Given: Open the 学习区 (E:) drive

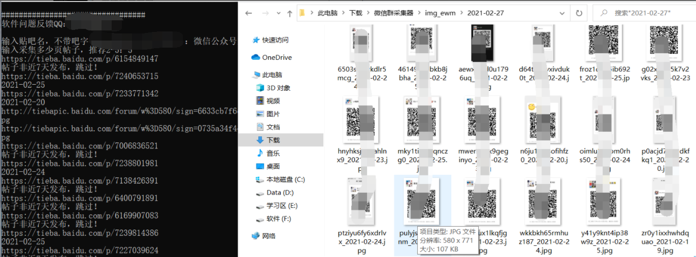Looking at the screenshot, I should [x=282, y=206].
